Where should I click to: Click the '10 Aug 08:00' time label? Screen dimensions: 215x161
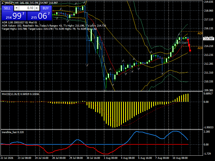click(x=180, y=158)
